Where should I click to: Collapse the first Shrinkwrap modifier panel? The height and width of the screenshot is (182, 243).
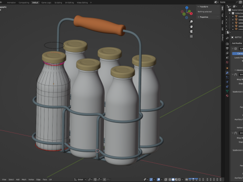232,74
